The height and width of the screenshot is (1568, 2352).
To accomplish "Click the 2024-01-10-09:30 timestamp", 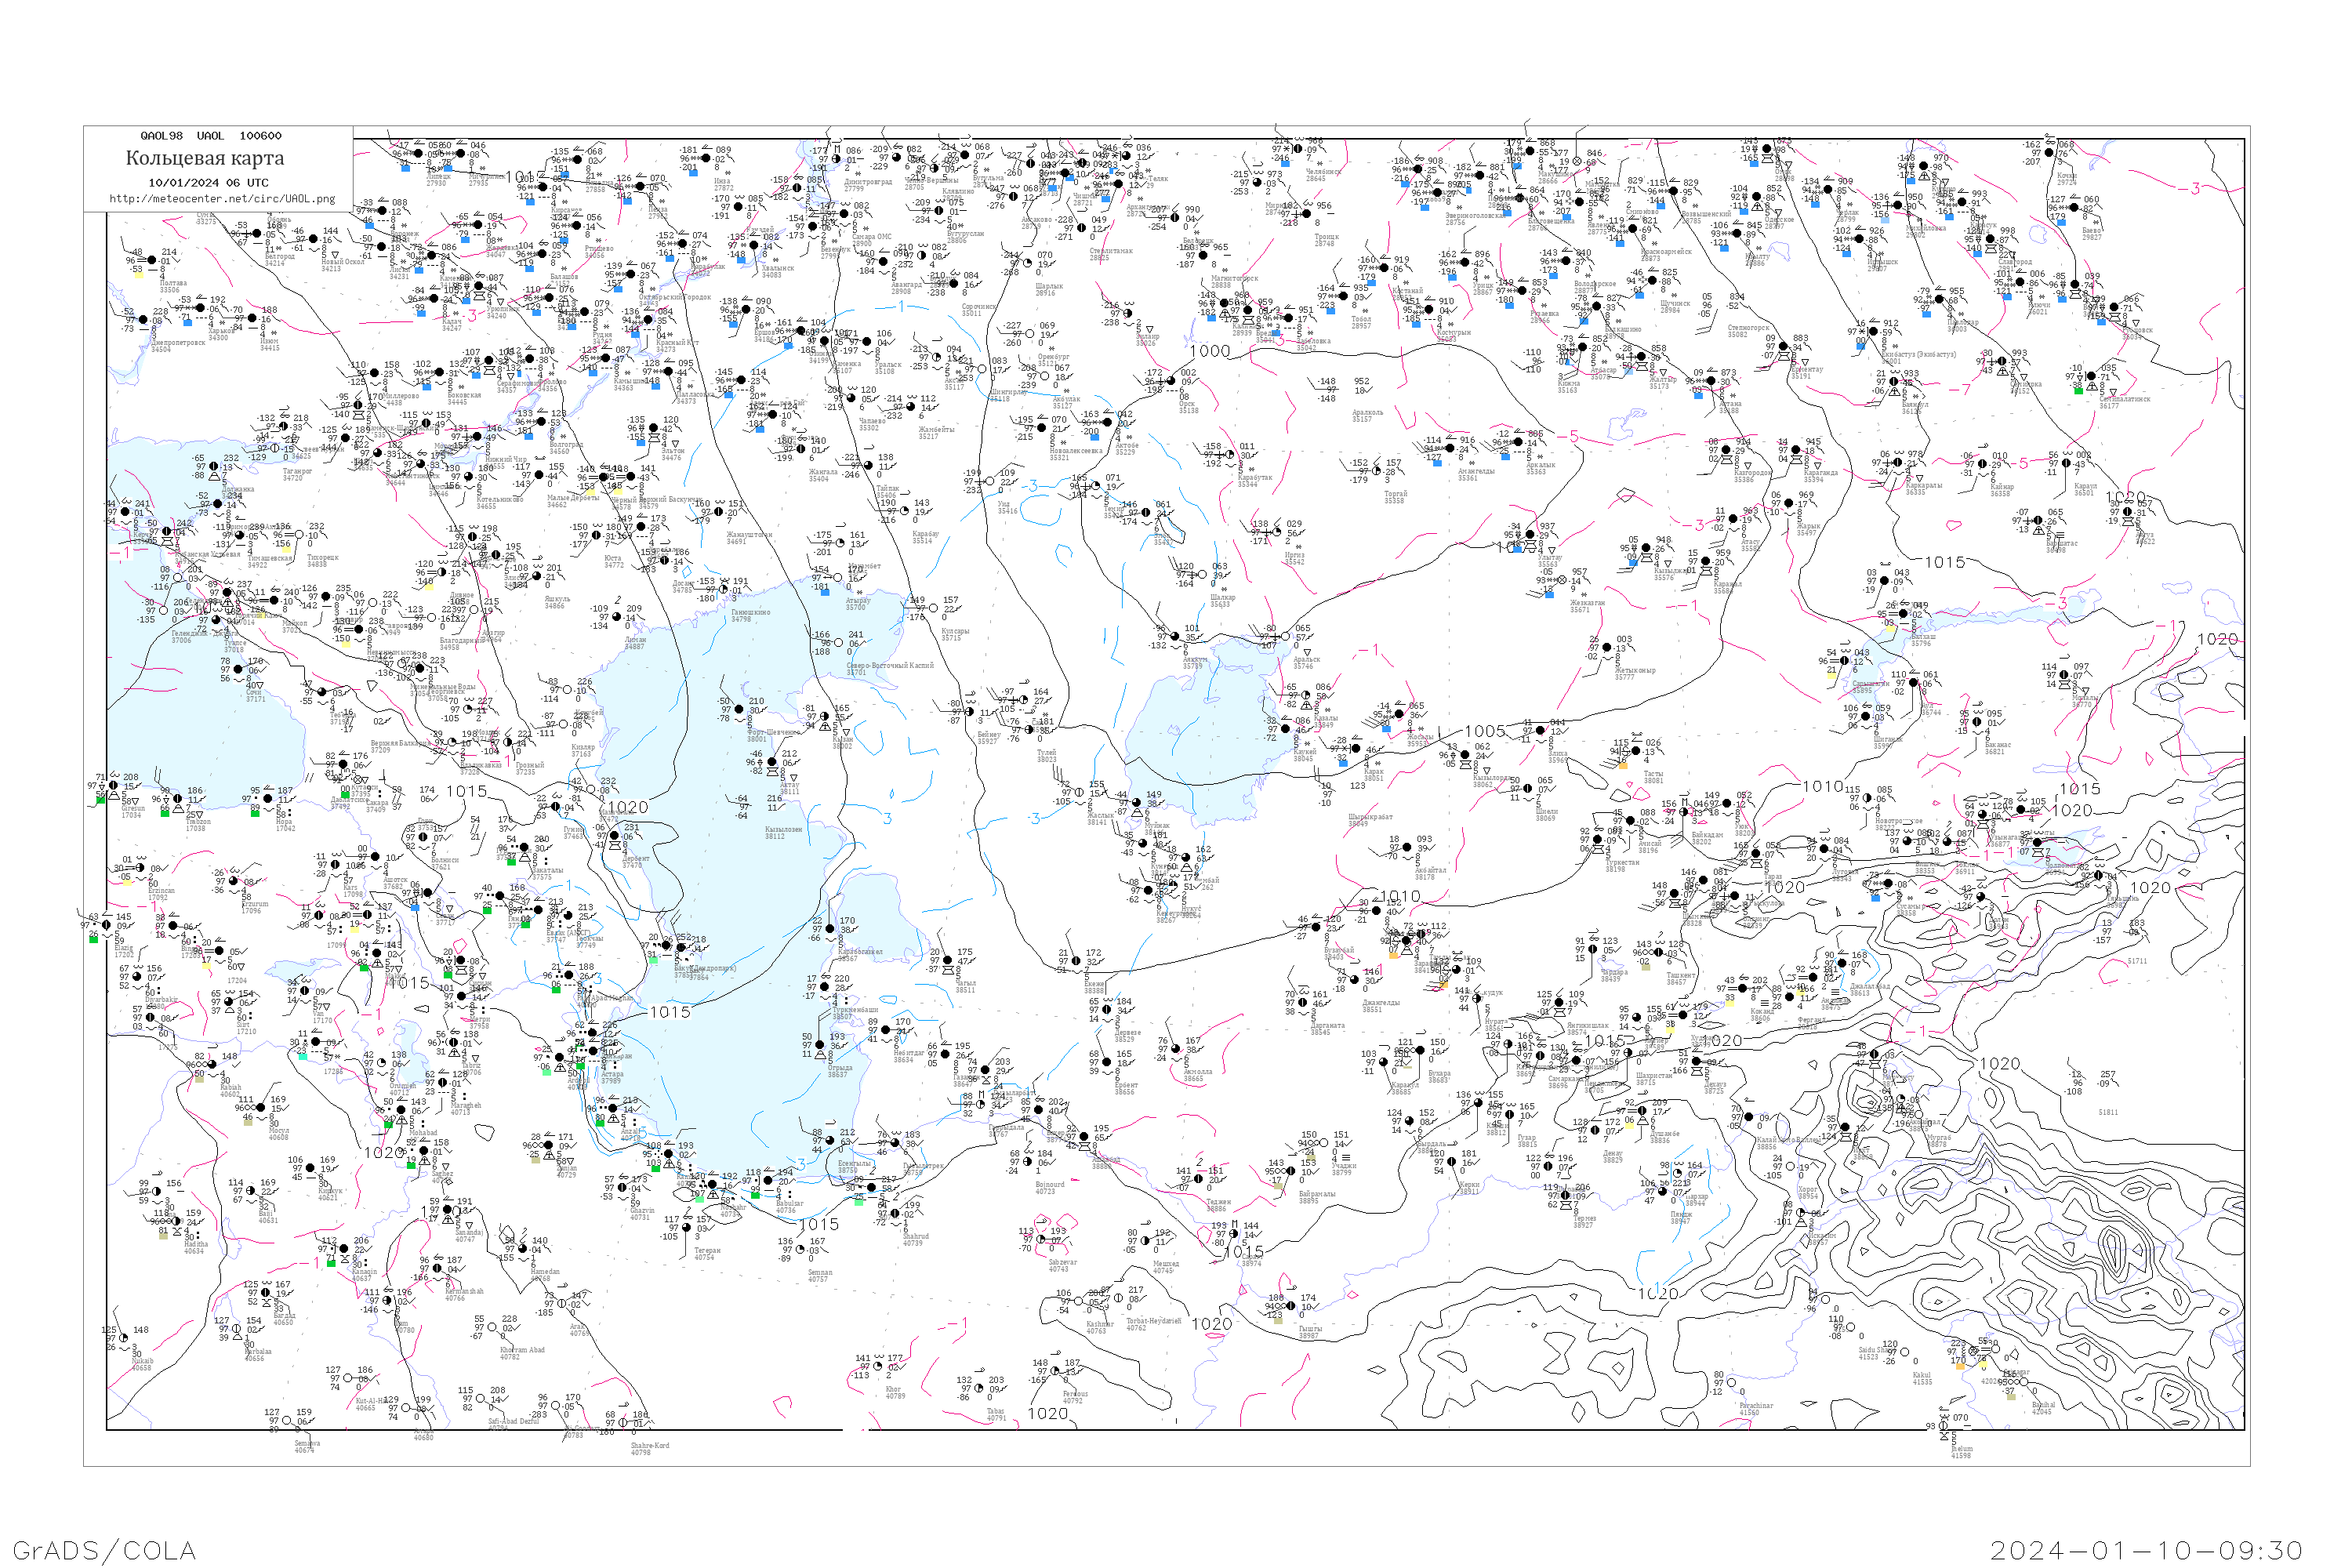I will tap(2147, 1550).
